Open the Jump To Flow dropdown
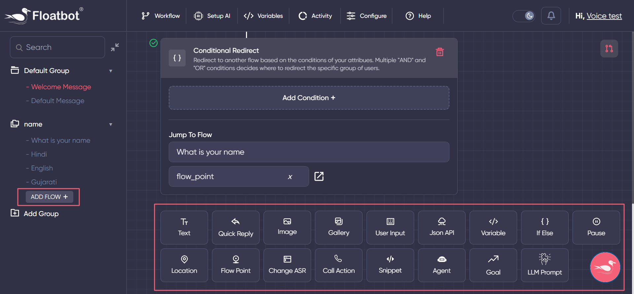634x294 pixels. click(309, 152)
